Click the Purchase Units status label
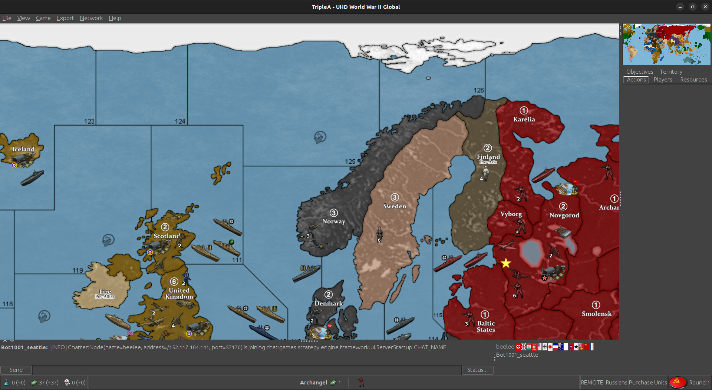The height and width of the screenshot is (390, 712). click(x=648, y=382)
